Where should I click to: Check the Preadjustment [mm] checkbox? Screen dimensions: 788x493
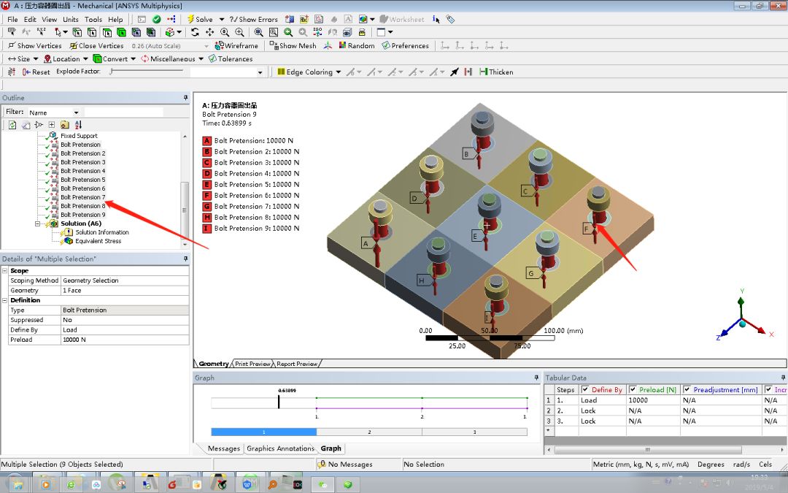pos(686,389)
